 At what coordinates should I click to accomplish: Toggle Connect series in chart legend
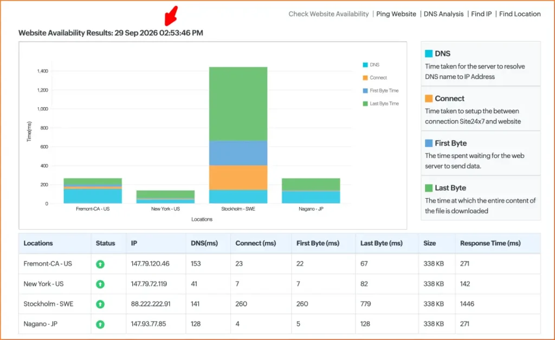point(375,78)
